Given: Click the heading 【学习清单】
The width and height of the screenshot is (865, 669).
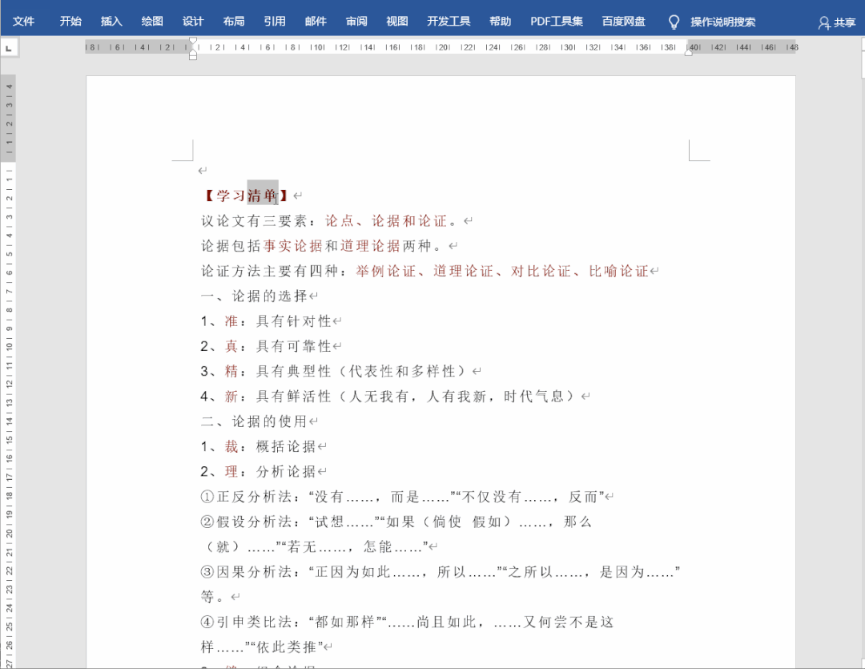Looking at the screenshot, I should pyautogui.click(x=246, y=195).
